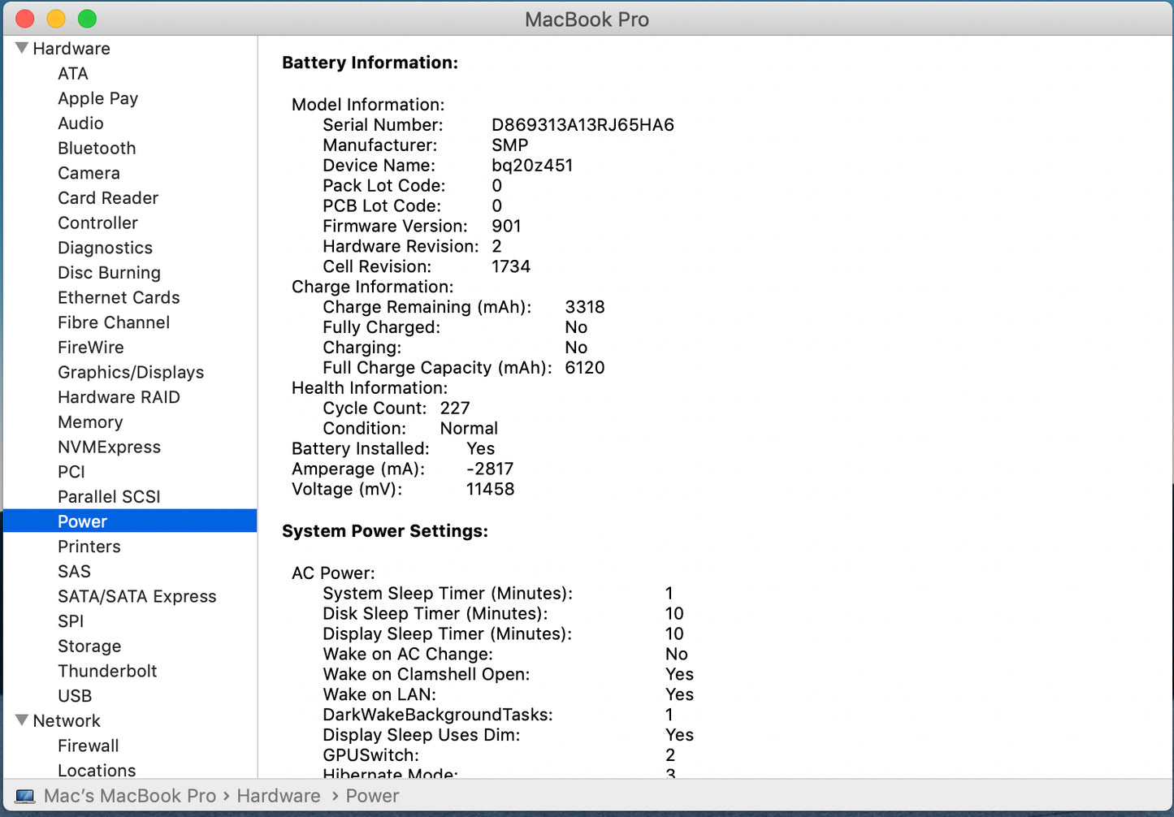Select Bluetooth in the Hardware list
Viewport: 1174px width, 817px height.
pyautogui.click(x=97, y=149)
